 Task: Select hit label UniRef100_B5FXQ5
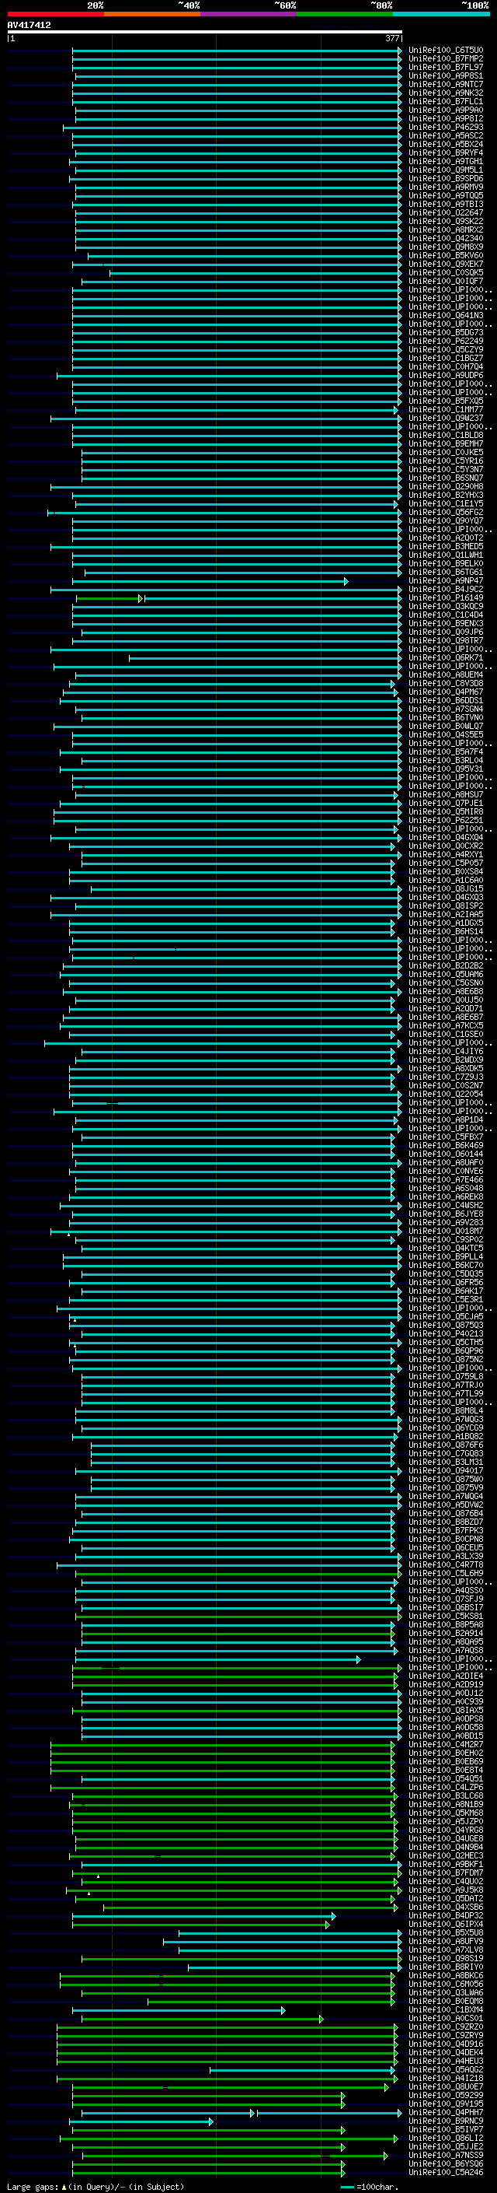(446, 401)
